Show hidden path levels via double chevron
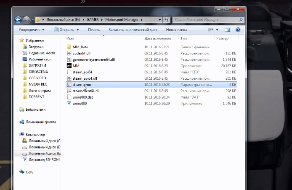Viewport: 292px width, 190px height. click(x=43, y=19)
